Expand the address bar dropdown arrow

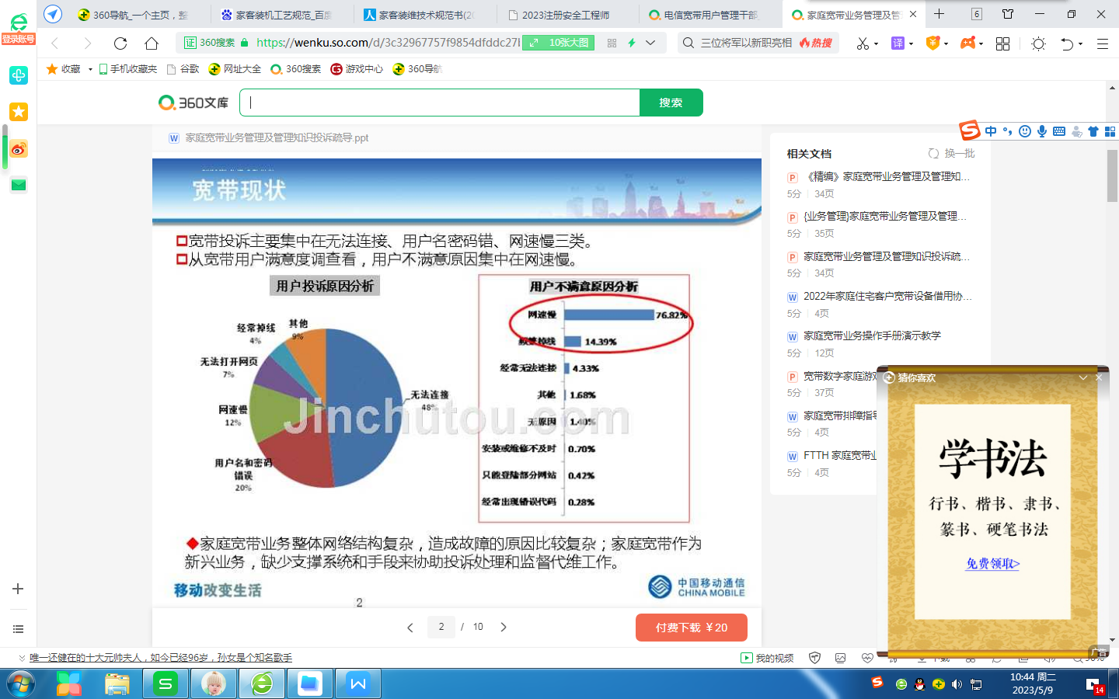(x=650, y=43)
